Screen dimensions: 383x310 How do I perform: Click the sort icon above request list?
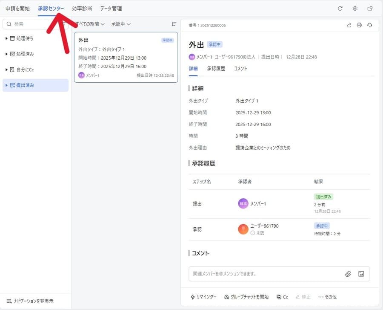pos(174,24)
